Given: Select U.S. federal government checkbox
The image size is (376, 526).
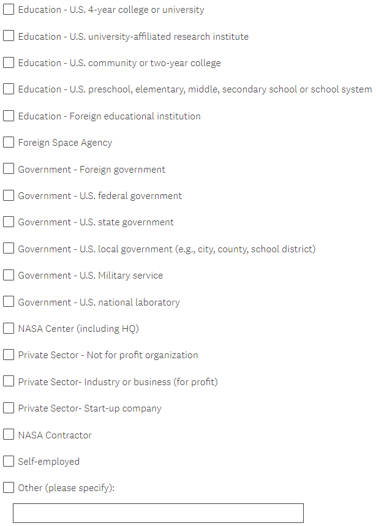Looking at the screenshot, I should [x=9, y=195].
